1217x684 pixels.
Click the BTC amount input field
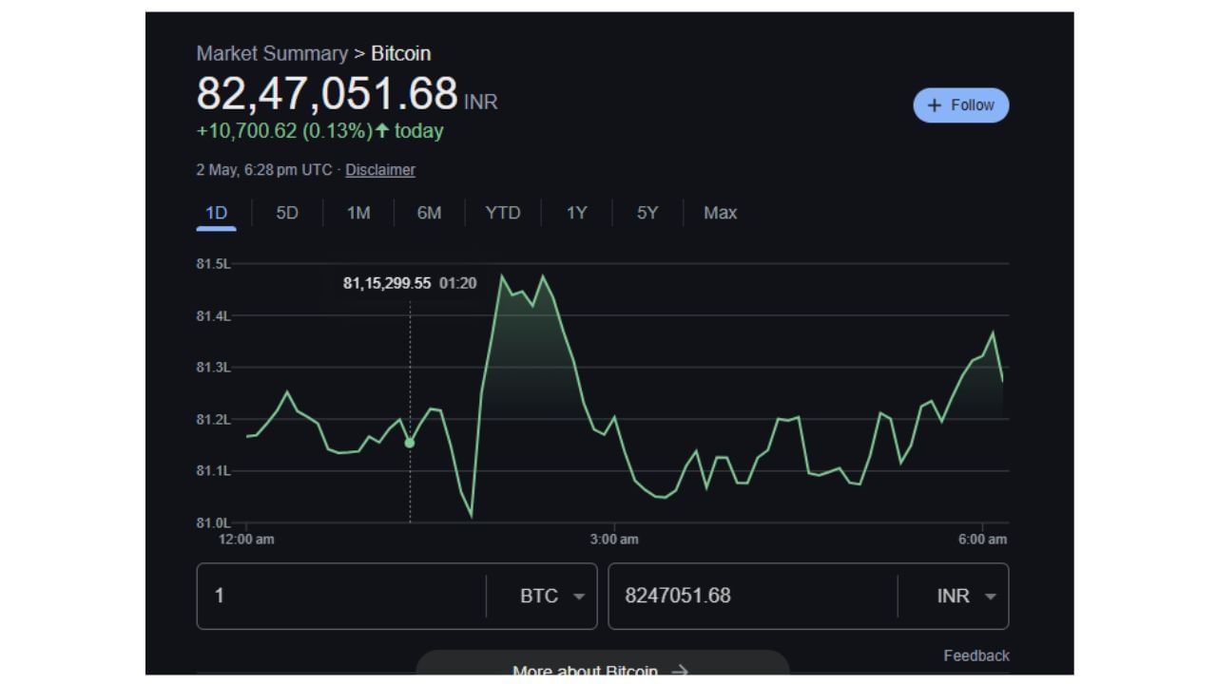341,597
